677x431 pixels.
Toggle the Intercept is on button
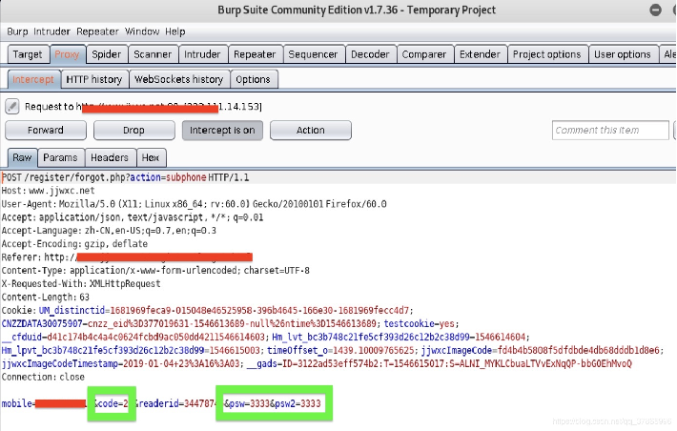(x=222, y=130)
